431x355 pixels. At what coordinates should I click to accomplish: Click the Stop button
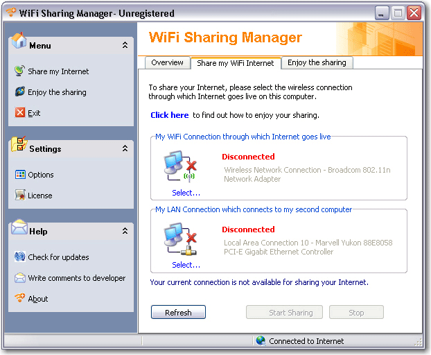tap(356, 313)
